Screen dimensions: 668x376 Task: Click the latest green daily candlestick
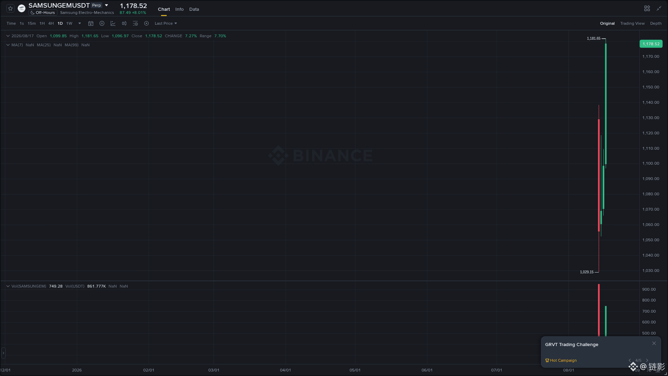[606, 104]
